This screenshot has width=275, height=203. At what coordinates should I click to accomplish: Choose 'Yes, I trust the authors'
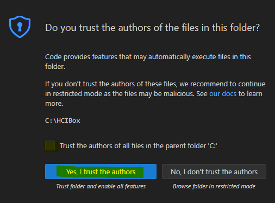[x=101, y=172]
